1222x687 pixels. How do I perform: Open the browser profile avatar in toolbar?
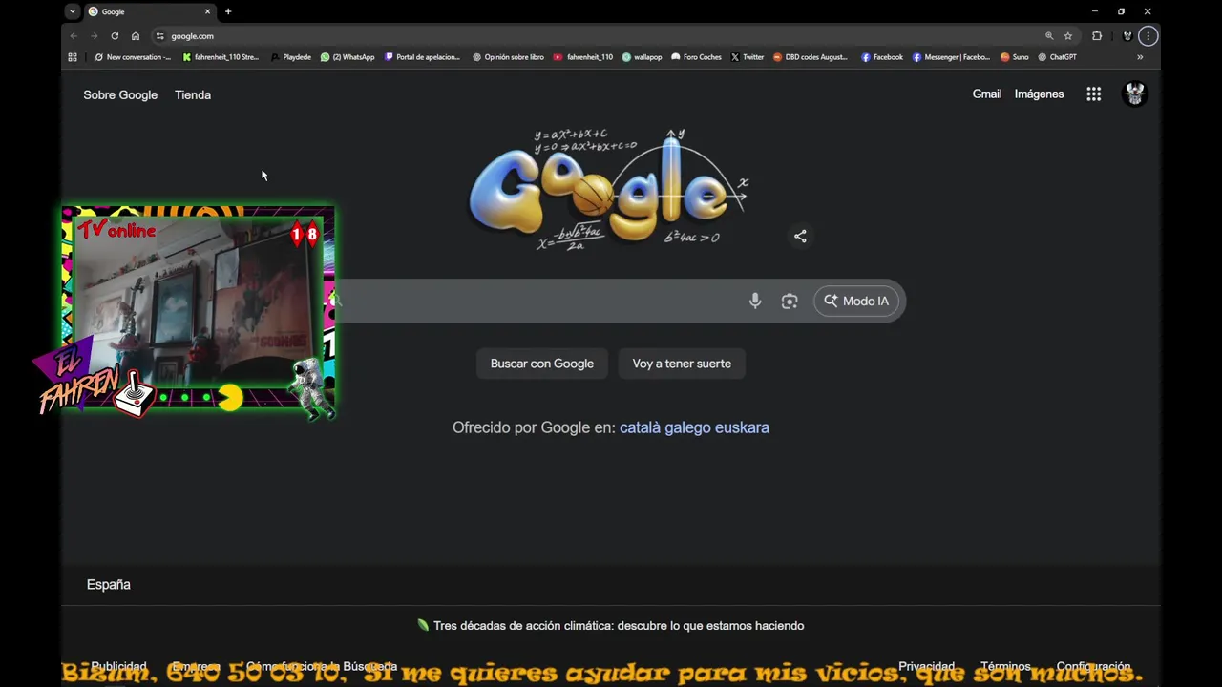pyautogui.click(x=1127, y=36)
